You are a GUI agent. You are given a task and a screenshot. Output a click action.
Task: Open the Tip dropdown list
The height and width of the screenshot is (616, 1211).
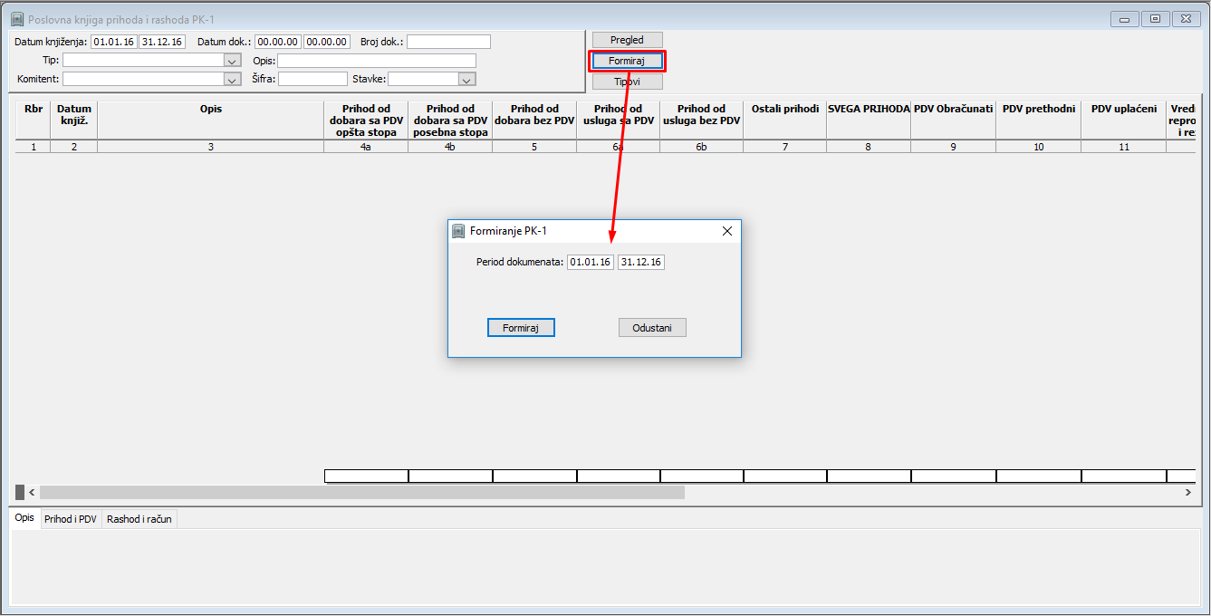pyautogui.click(x=232, y=61)
